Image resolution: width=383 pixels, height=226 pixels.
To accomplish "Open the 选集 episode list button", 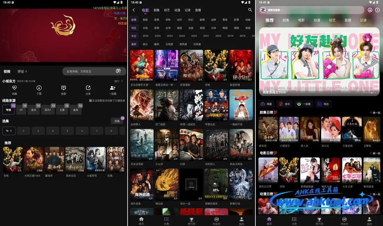I will click(x=117, y=121).
